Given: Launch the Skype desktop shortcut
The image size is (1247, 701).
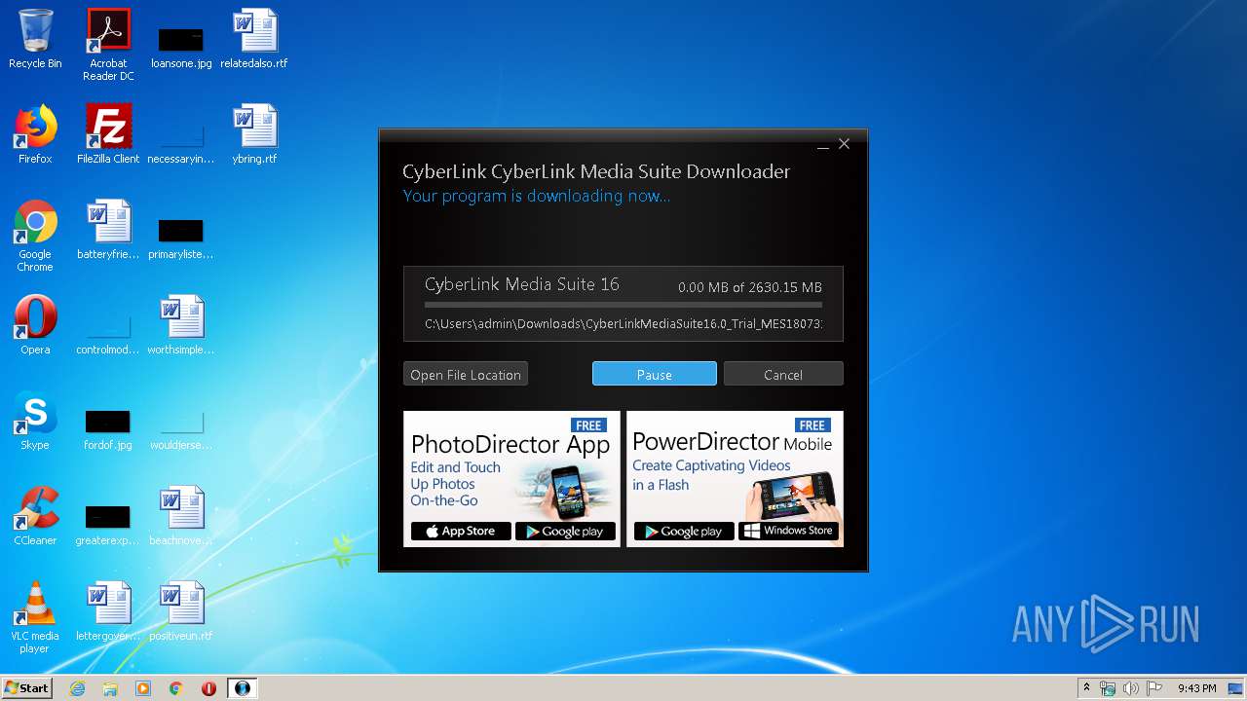Looking at the screenshot, I should coord(35,422).
